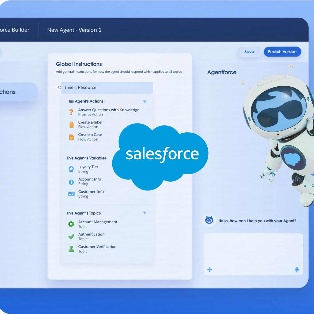This screenshot has width=314, height=314.
Task: Click the New Agent - Version 1 title
Action: [74, 30]
